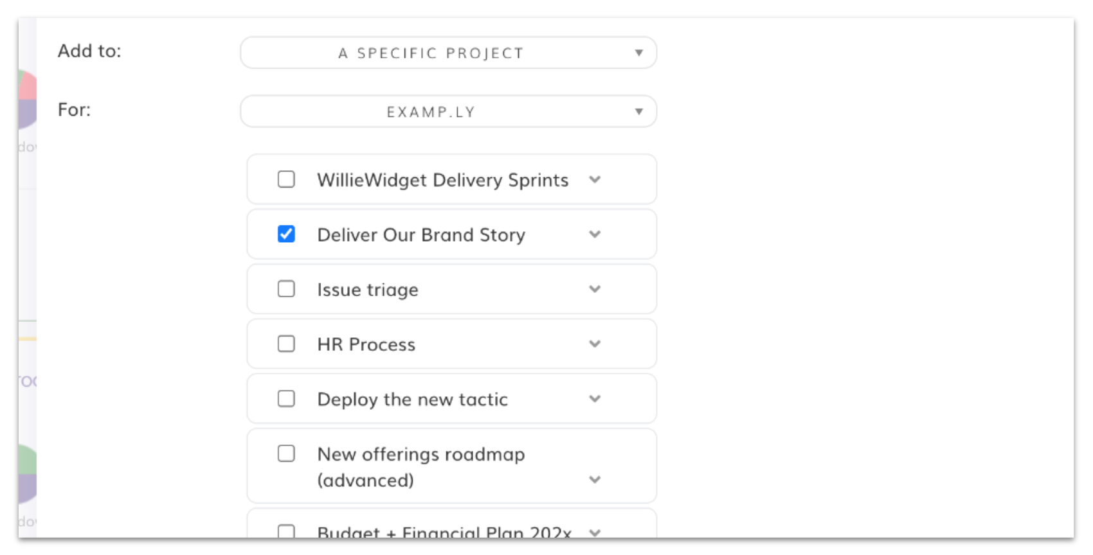
Task: Expand the Deliver Our Brand Story chevron
Action: 595,234
